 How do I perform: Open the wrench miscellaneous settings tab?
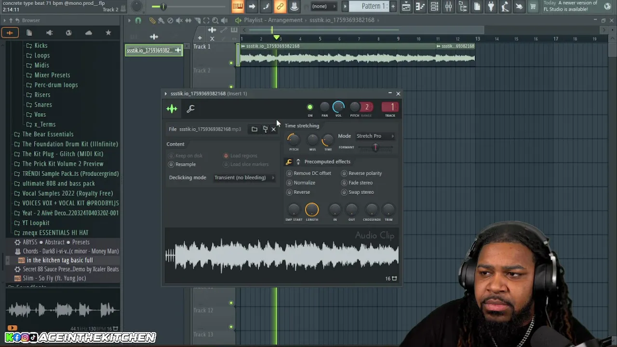tap(190, 109)
